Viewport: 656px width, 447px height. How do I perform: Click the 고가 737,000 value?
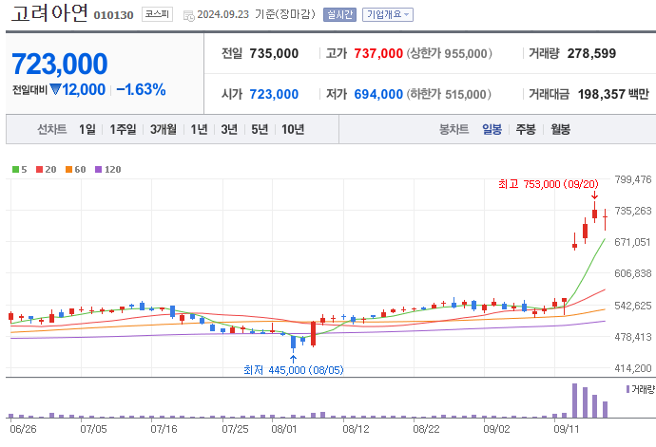[x=378, y=53]
